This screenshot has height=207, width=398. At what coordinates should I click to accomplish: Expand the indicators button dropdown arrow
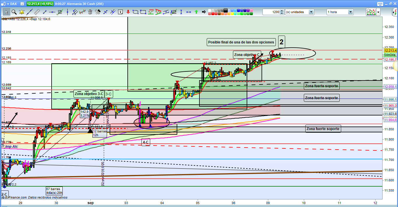tap(378, 12)
